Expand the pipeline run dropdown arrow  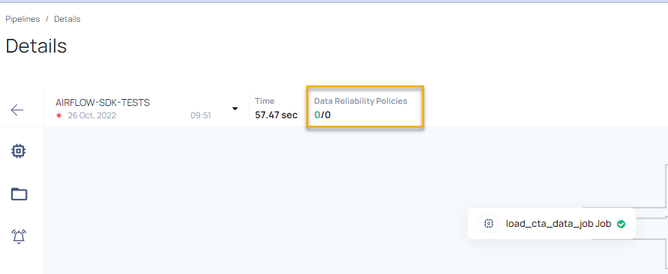[235, 109]
